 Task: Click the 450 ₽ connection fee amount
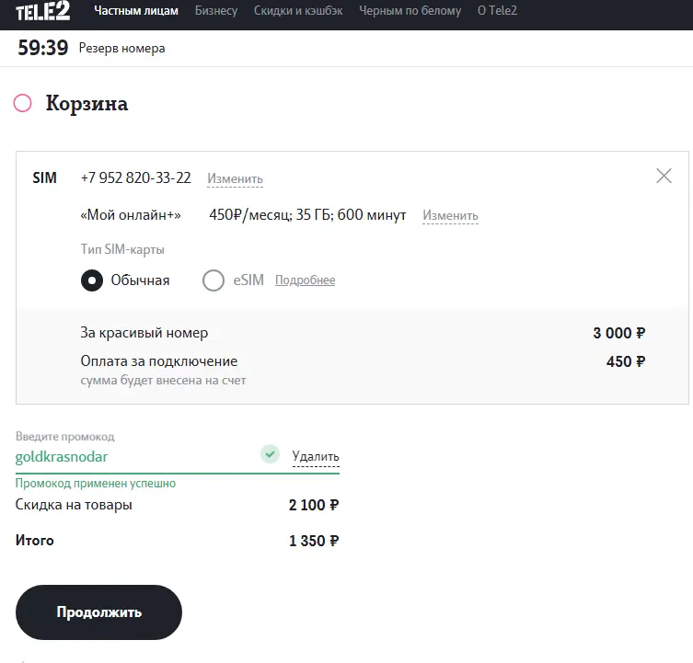pos(626,361)
